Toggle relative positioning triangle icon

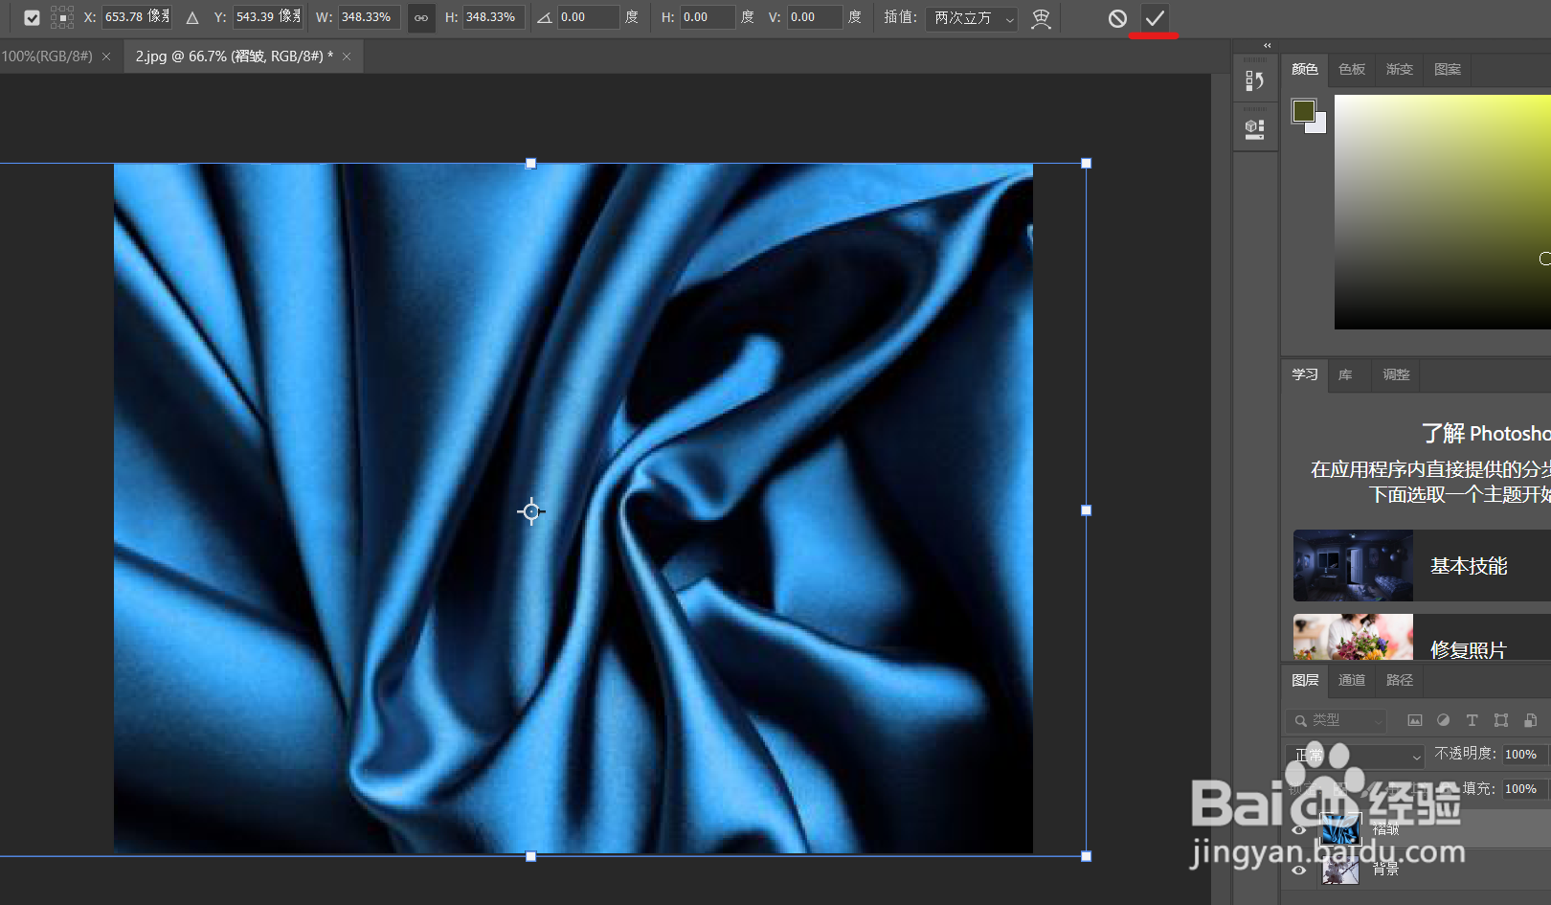[192, 18]
